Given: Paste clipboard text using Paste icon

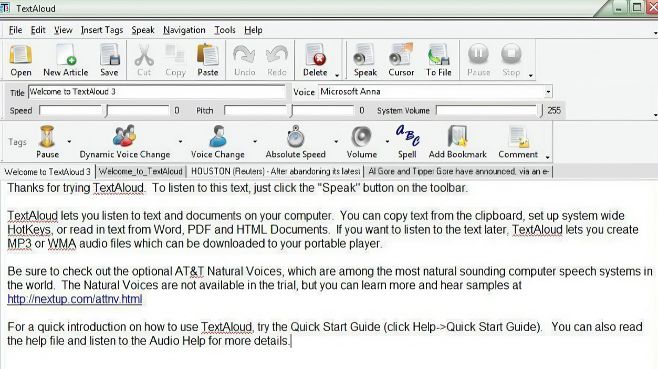Looking at the screenshot, I should 208,60.
